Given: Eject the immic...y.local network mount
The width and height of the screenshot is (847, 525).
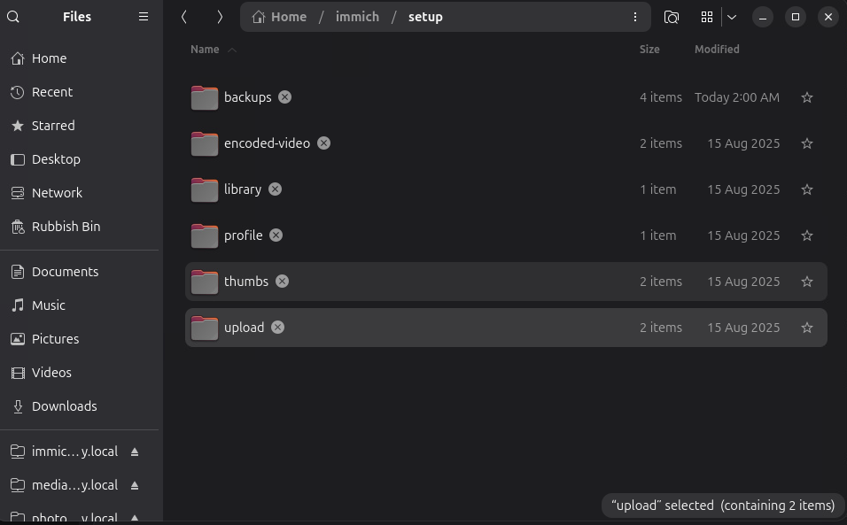Looking at the screenshot, I should click(135, 452).
